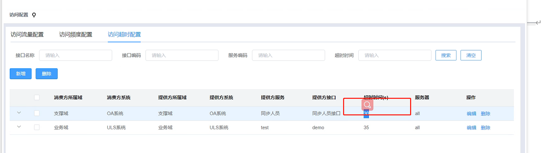543x153 pixels.
Task: Toggle the select-all checkbox in the table header
Action: click(x=37, y=97)
